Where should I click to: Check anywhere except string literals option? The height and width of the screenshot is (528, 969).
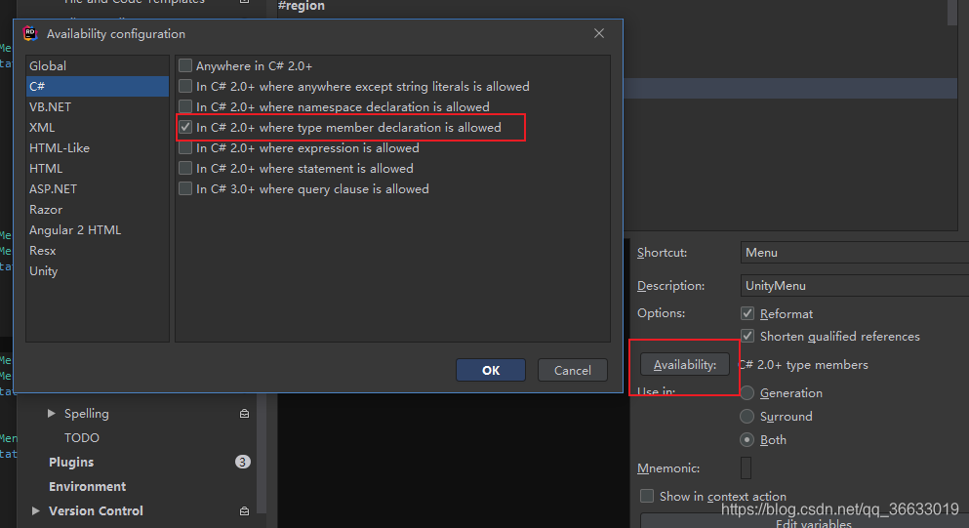point(185,86)
